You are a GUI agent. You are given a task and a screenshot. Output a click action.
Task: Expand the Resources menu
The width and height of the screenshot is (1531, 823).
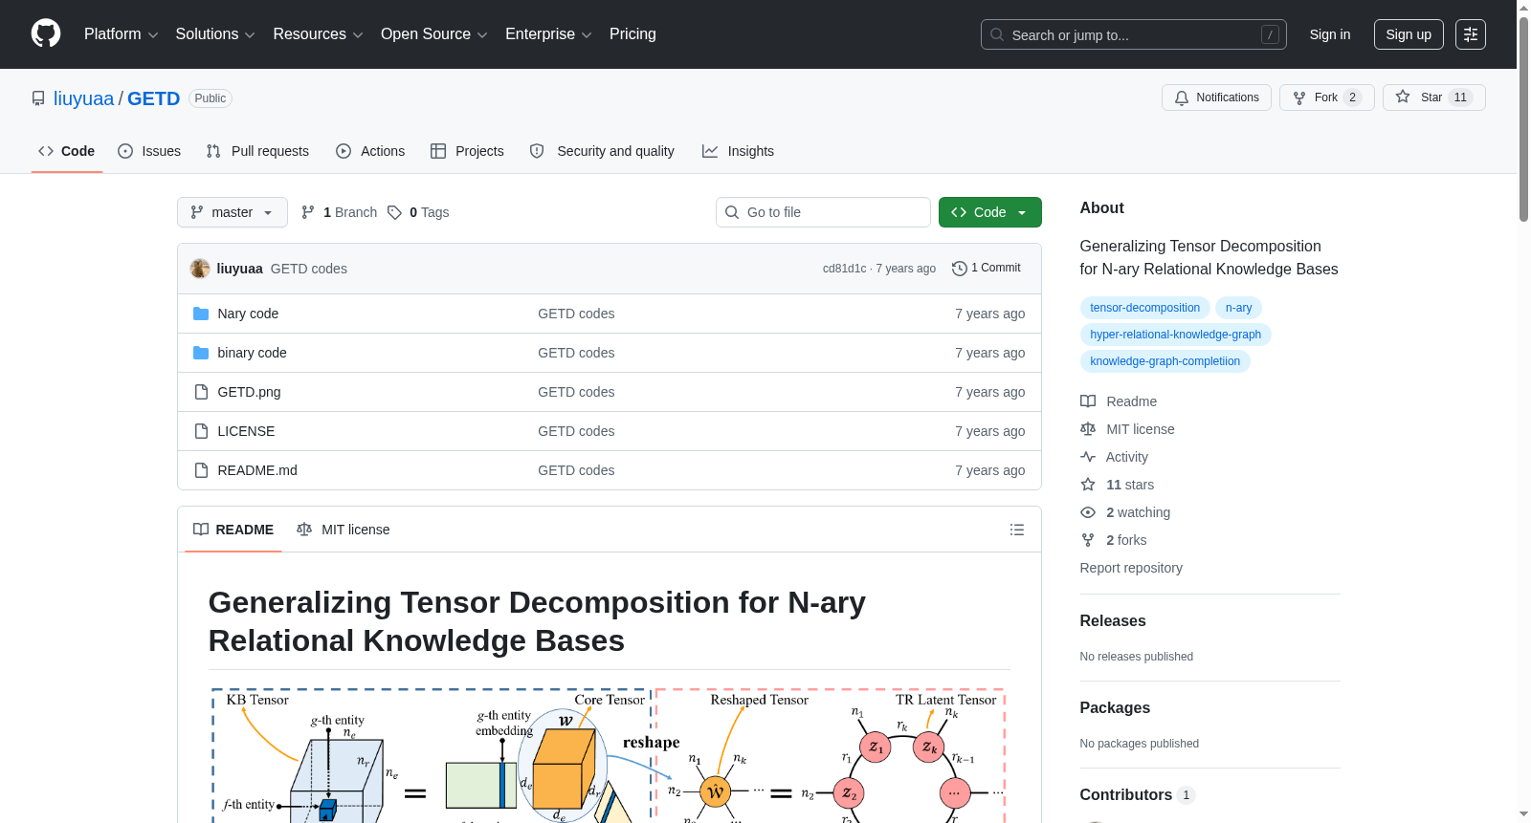coord(318,34)
